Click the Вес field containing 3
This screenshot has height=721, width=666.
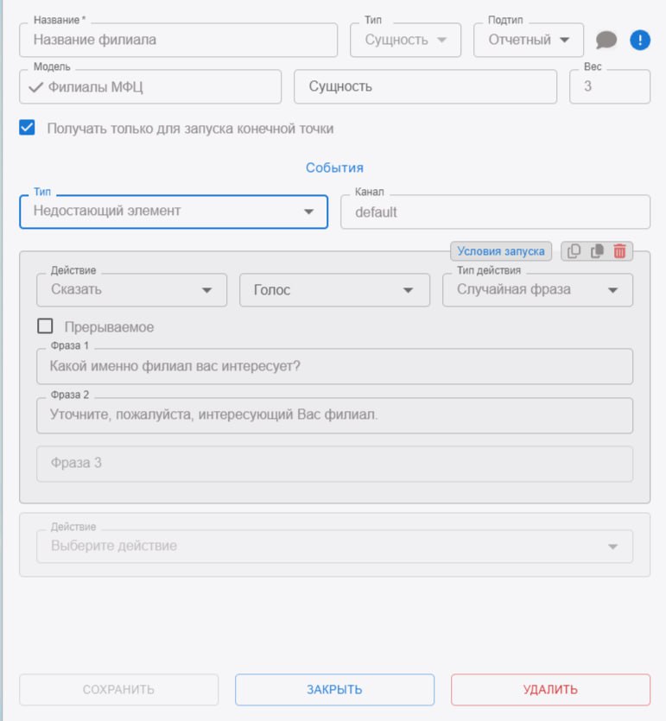tap(609, 86)
